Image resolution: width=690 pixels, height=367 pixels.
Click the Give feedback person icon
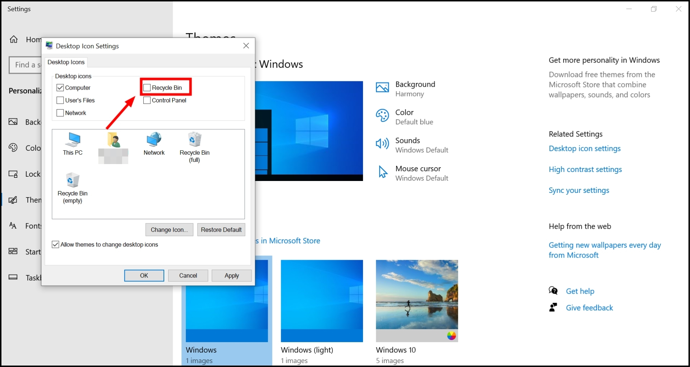(553, 307)
